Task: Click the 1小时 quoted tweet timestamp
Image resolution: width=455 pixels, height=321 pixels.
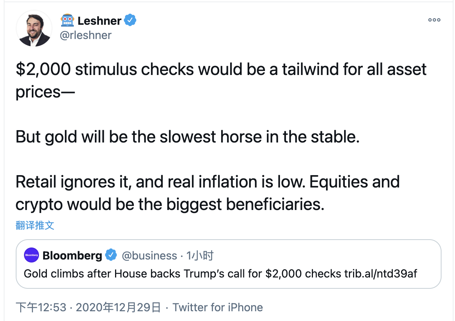Action: [x=200, y=256]
